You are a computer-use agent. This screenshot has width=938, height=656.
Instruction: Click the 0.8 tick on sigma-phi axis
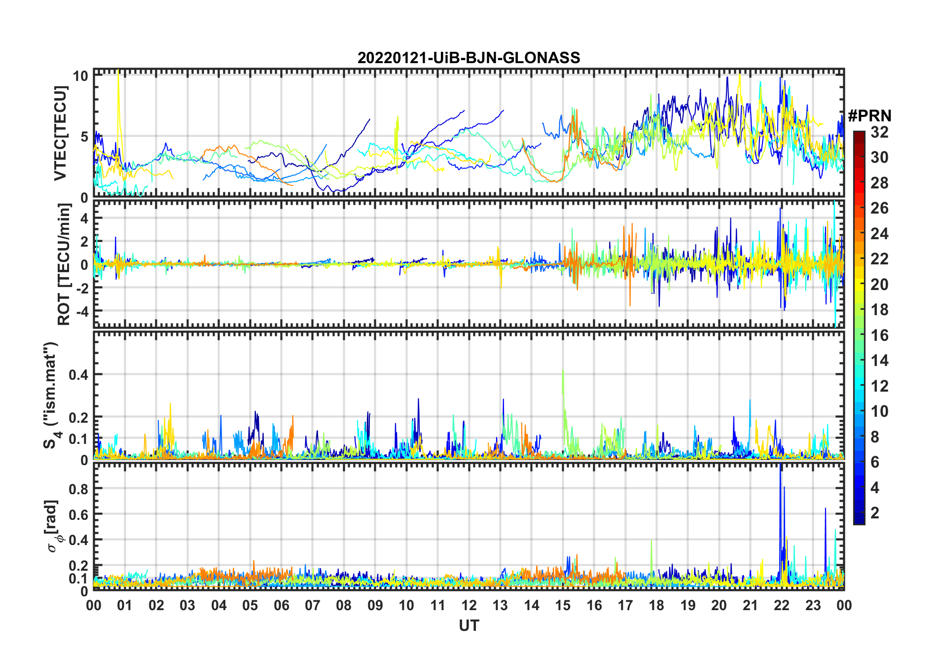(78, 489)
